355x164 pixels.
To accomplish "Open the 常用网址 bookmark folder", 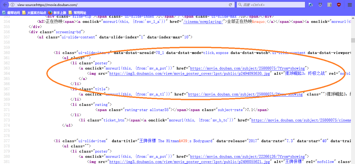I will click(x=77, y=12).
